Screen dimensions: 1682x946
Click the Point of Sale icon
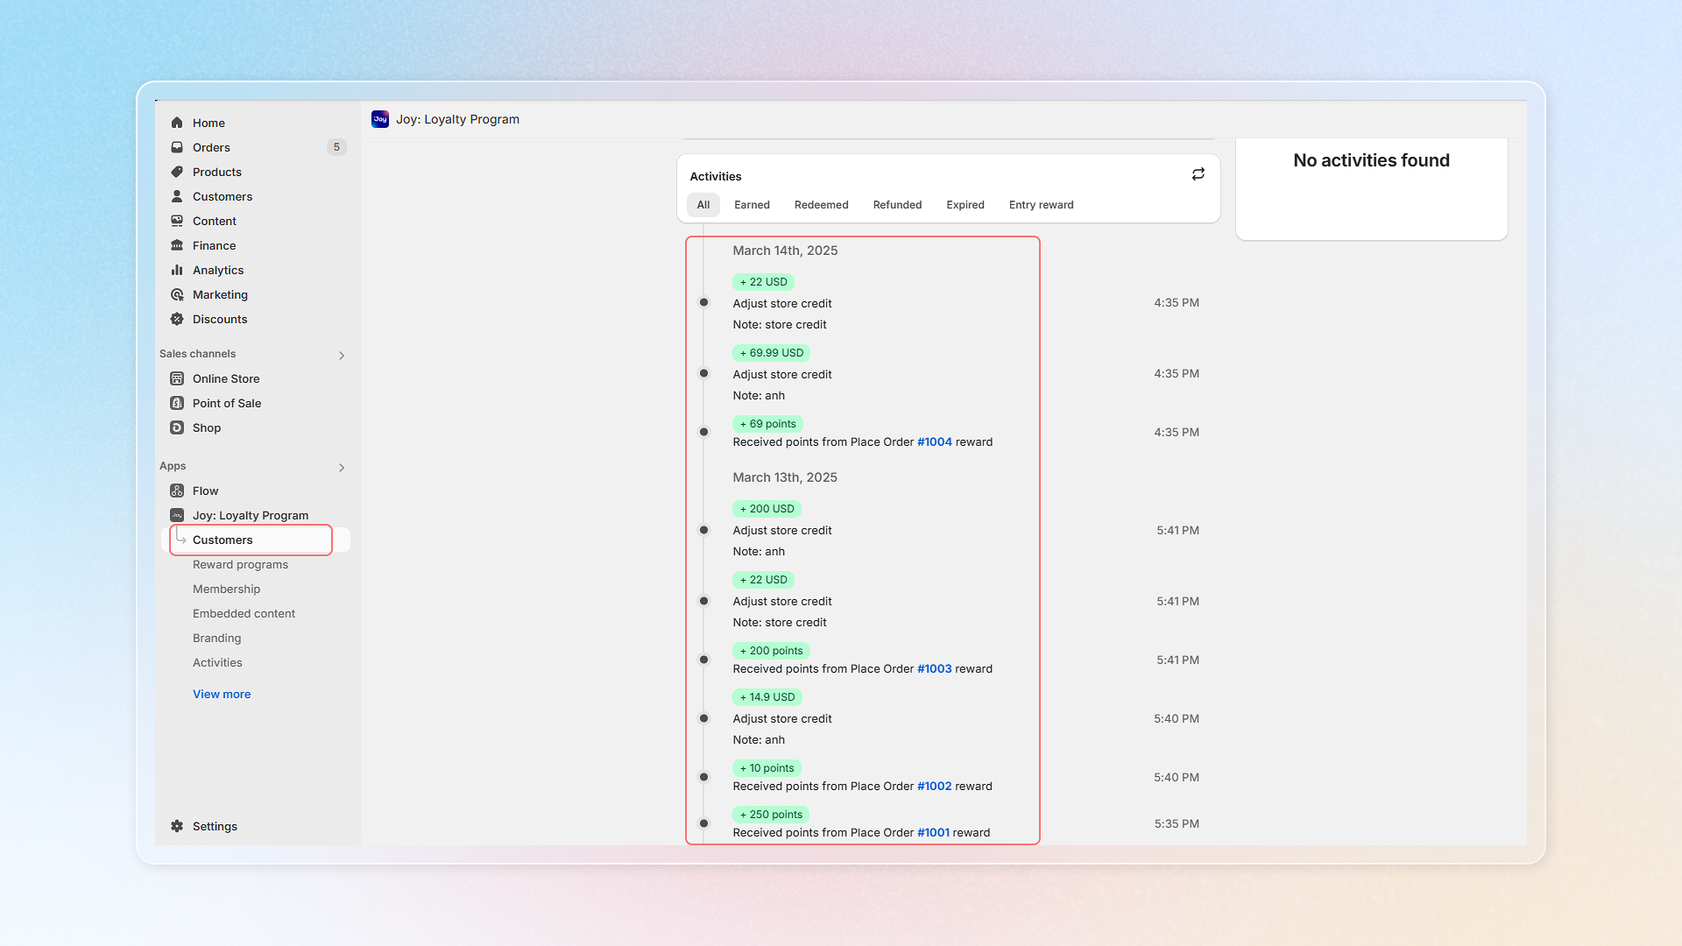[177, 403]
